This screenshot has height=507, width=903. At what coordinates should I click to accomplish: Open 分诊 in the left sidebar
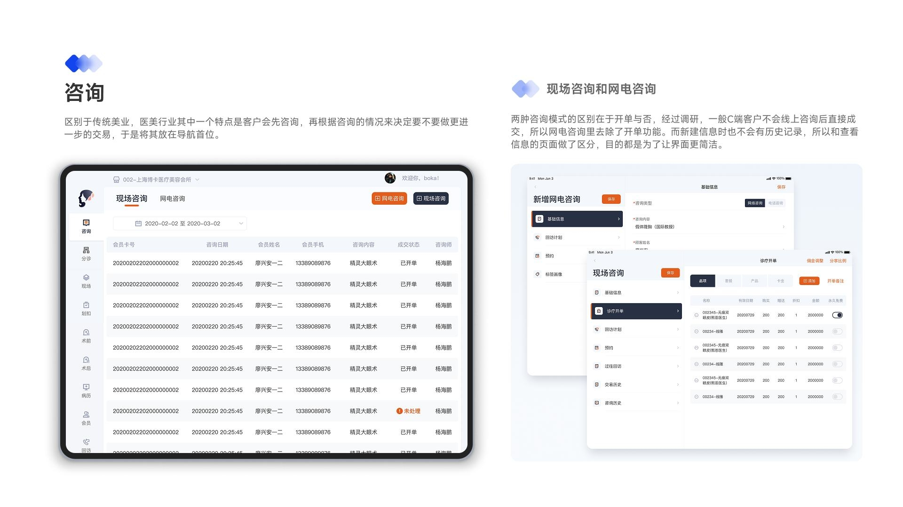[x=86, y=253]
